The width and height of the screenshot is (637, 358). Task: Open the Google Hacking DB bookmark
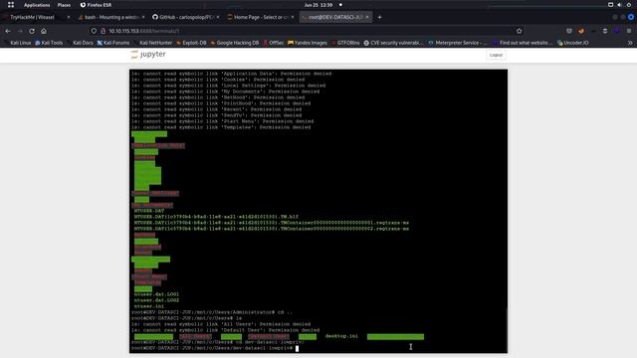235,43
